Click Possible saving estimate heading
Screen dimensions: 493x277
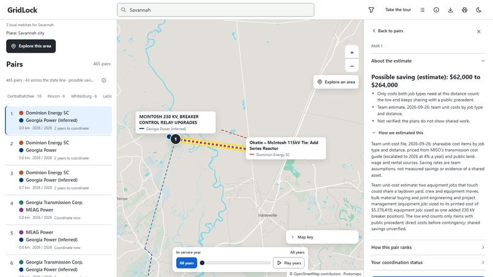(x=426, y=81)
